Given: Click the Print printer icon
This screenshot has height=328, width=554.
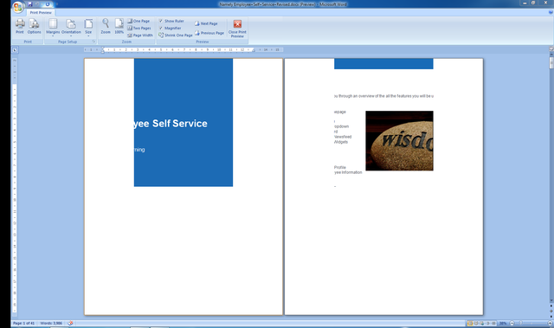Looking at the screenshot, I should point(20,27).
